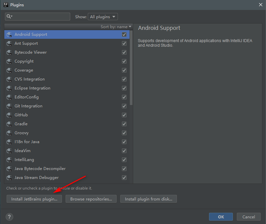Toggle the Groovy plugin checkbox
This screenshot has width=266, height=224.
click(124, 133)
